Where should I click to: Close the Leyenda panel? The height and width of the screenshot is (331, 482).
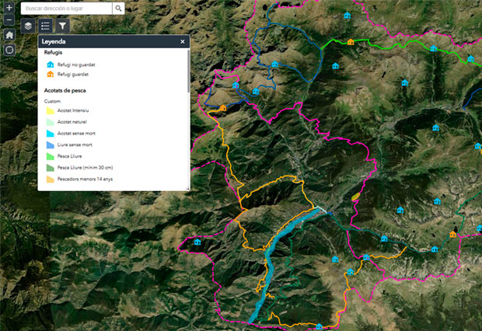pos(183,41)
